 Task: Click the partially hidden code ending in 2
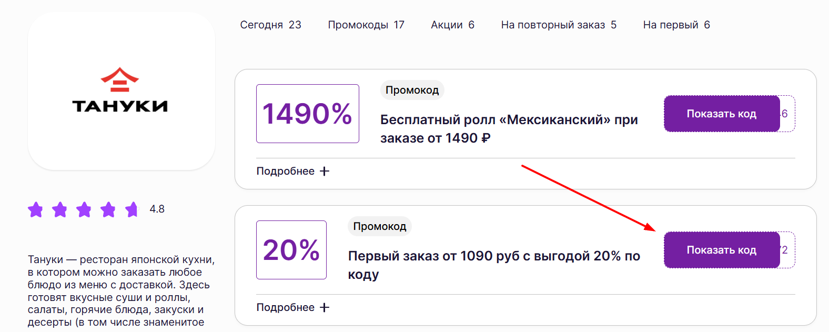pos(784,250)
